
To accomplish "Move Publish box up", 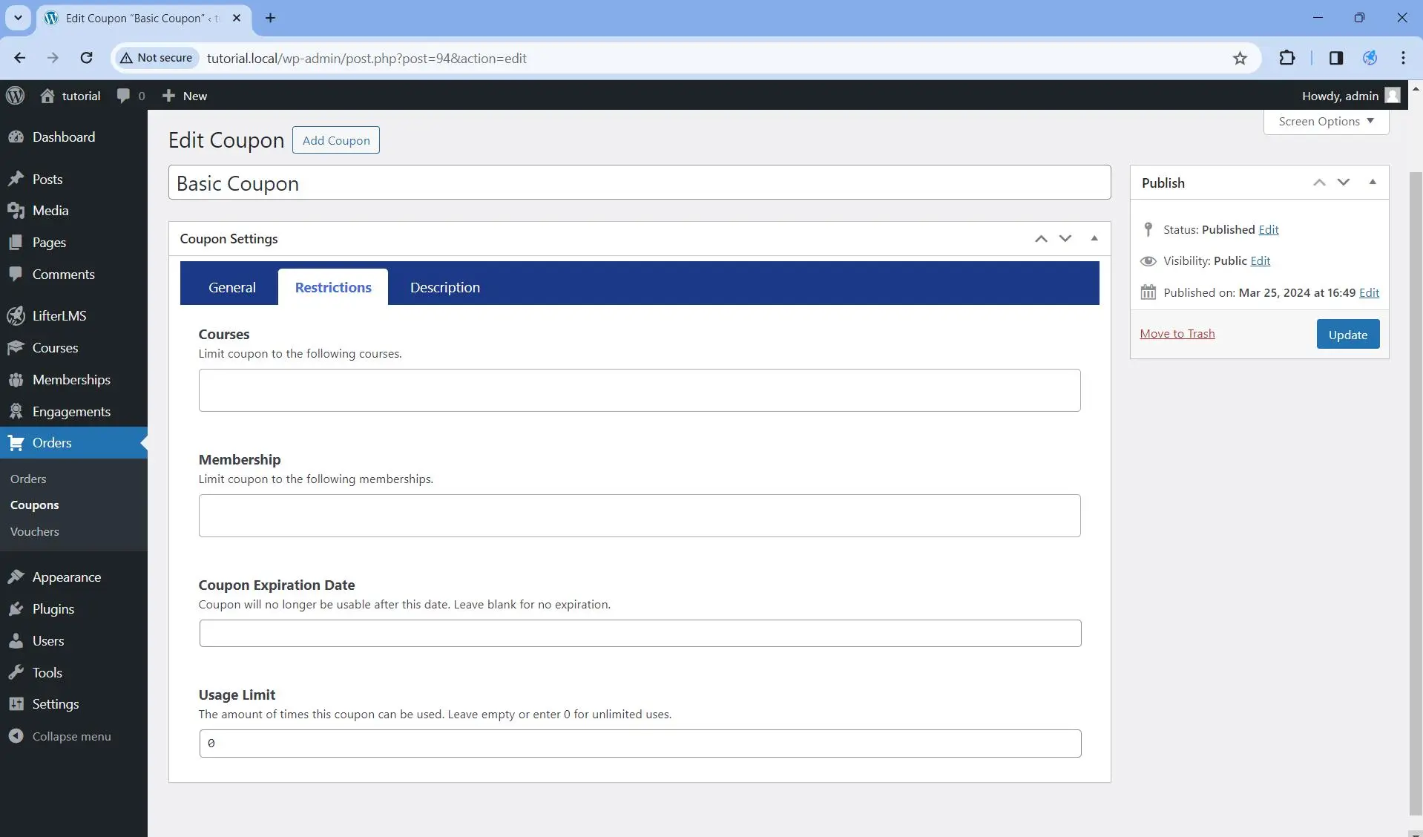I will (x=1319, y=183).
